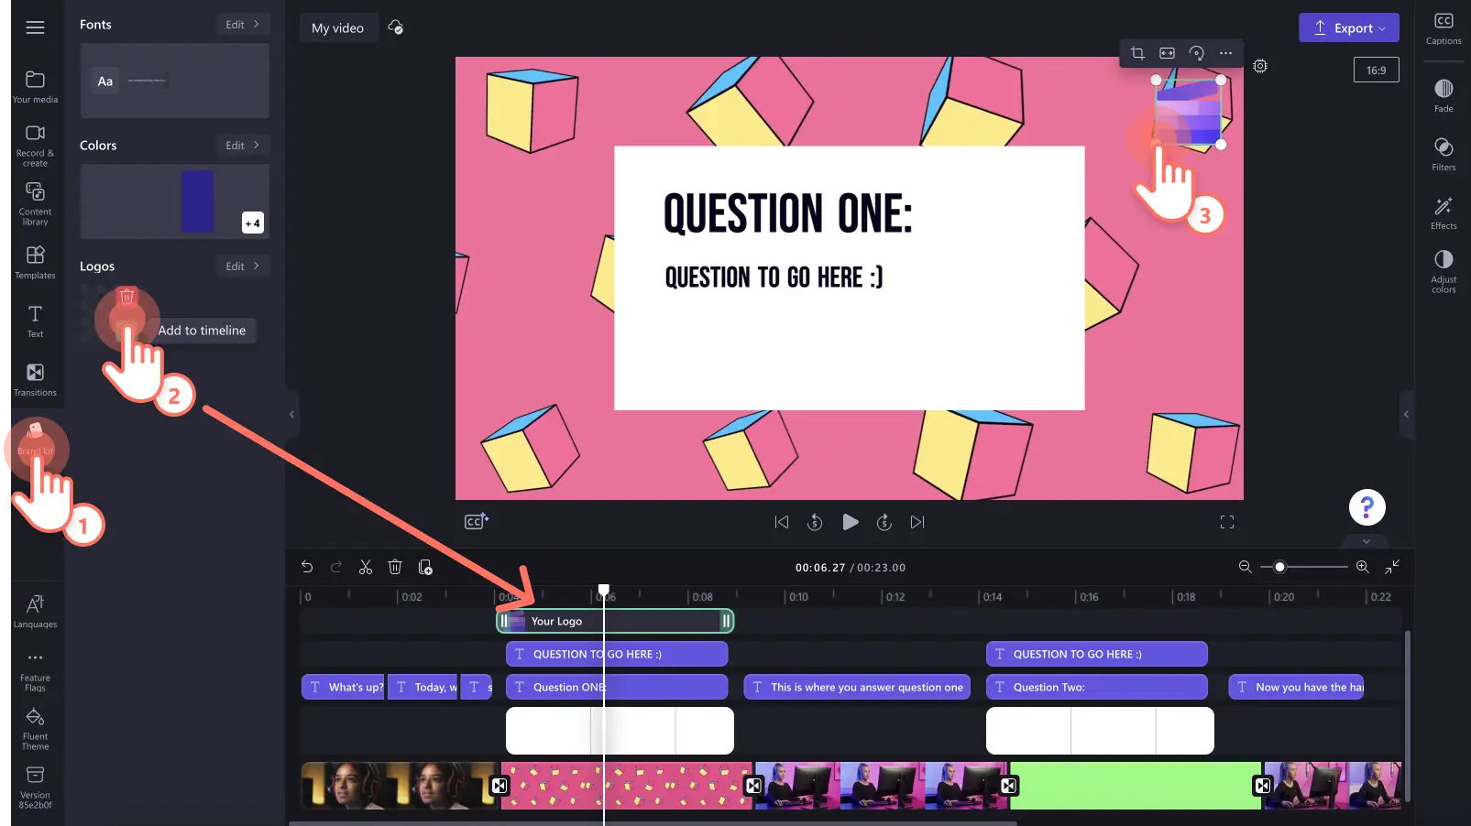This screenshot has height=826, width=1471.
Task: Redo the last action
Action: (336, 567)
